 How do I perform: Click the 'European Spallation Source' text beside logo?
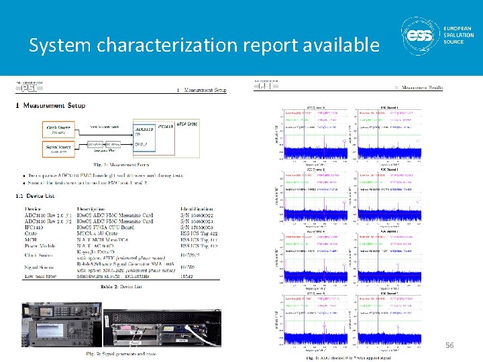(x=458, y=35)
